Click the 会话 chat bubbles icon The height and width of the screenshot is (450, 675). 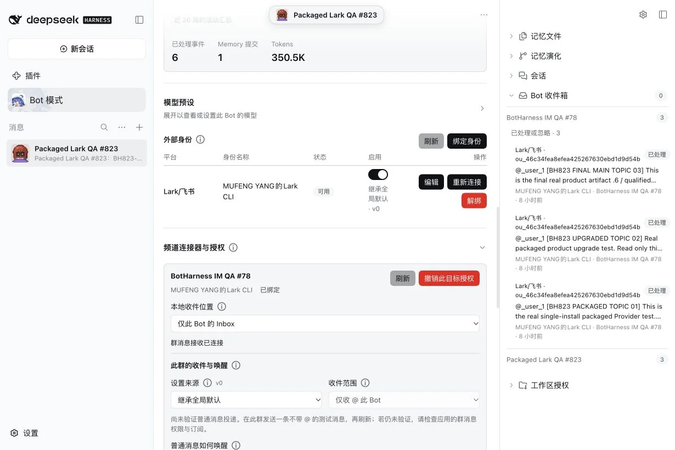523,76
